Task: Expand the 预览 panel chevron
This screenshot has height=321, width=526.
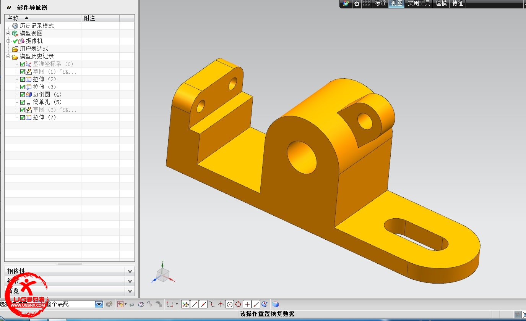Action: (130, 291)
